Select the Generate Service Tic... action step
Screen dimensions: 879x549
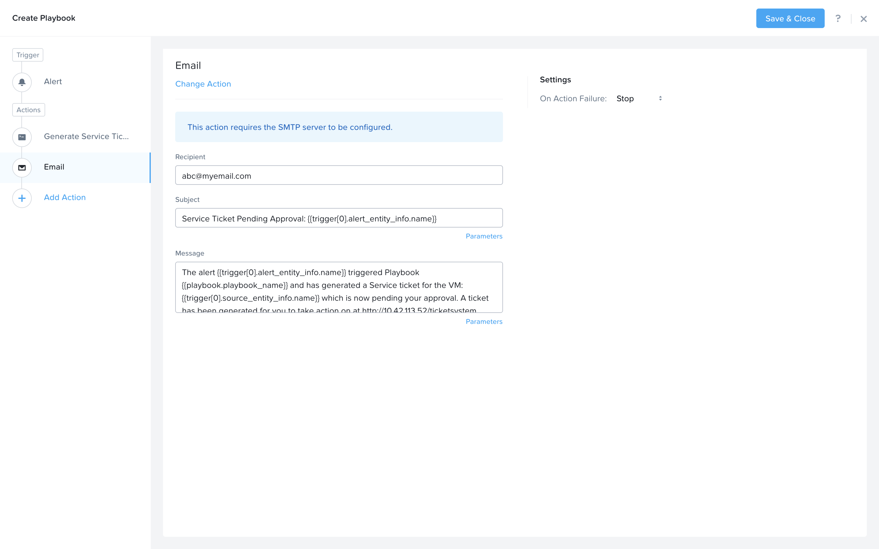75,137
